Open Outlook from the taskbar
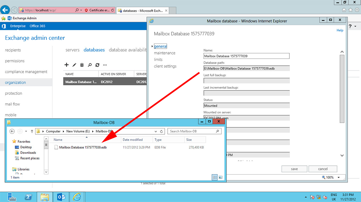The image size is (361, 202). pyautogui.click(x=61, y=197)
